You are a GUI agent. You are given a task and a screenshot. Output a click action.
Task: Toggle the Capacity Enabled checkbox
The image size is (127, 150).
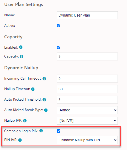pyautogui.click(x=59, y=47)
